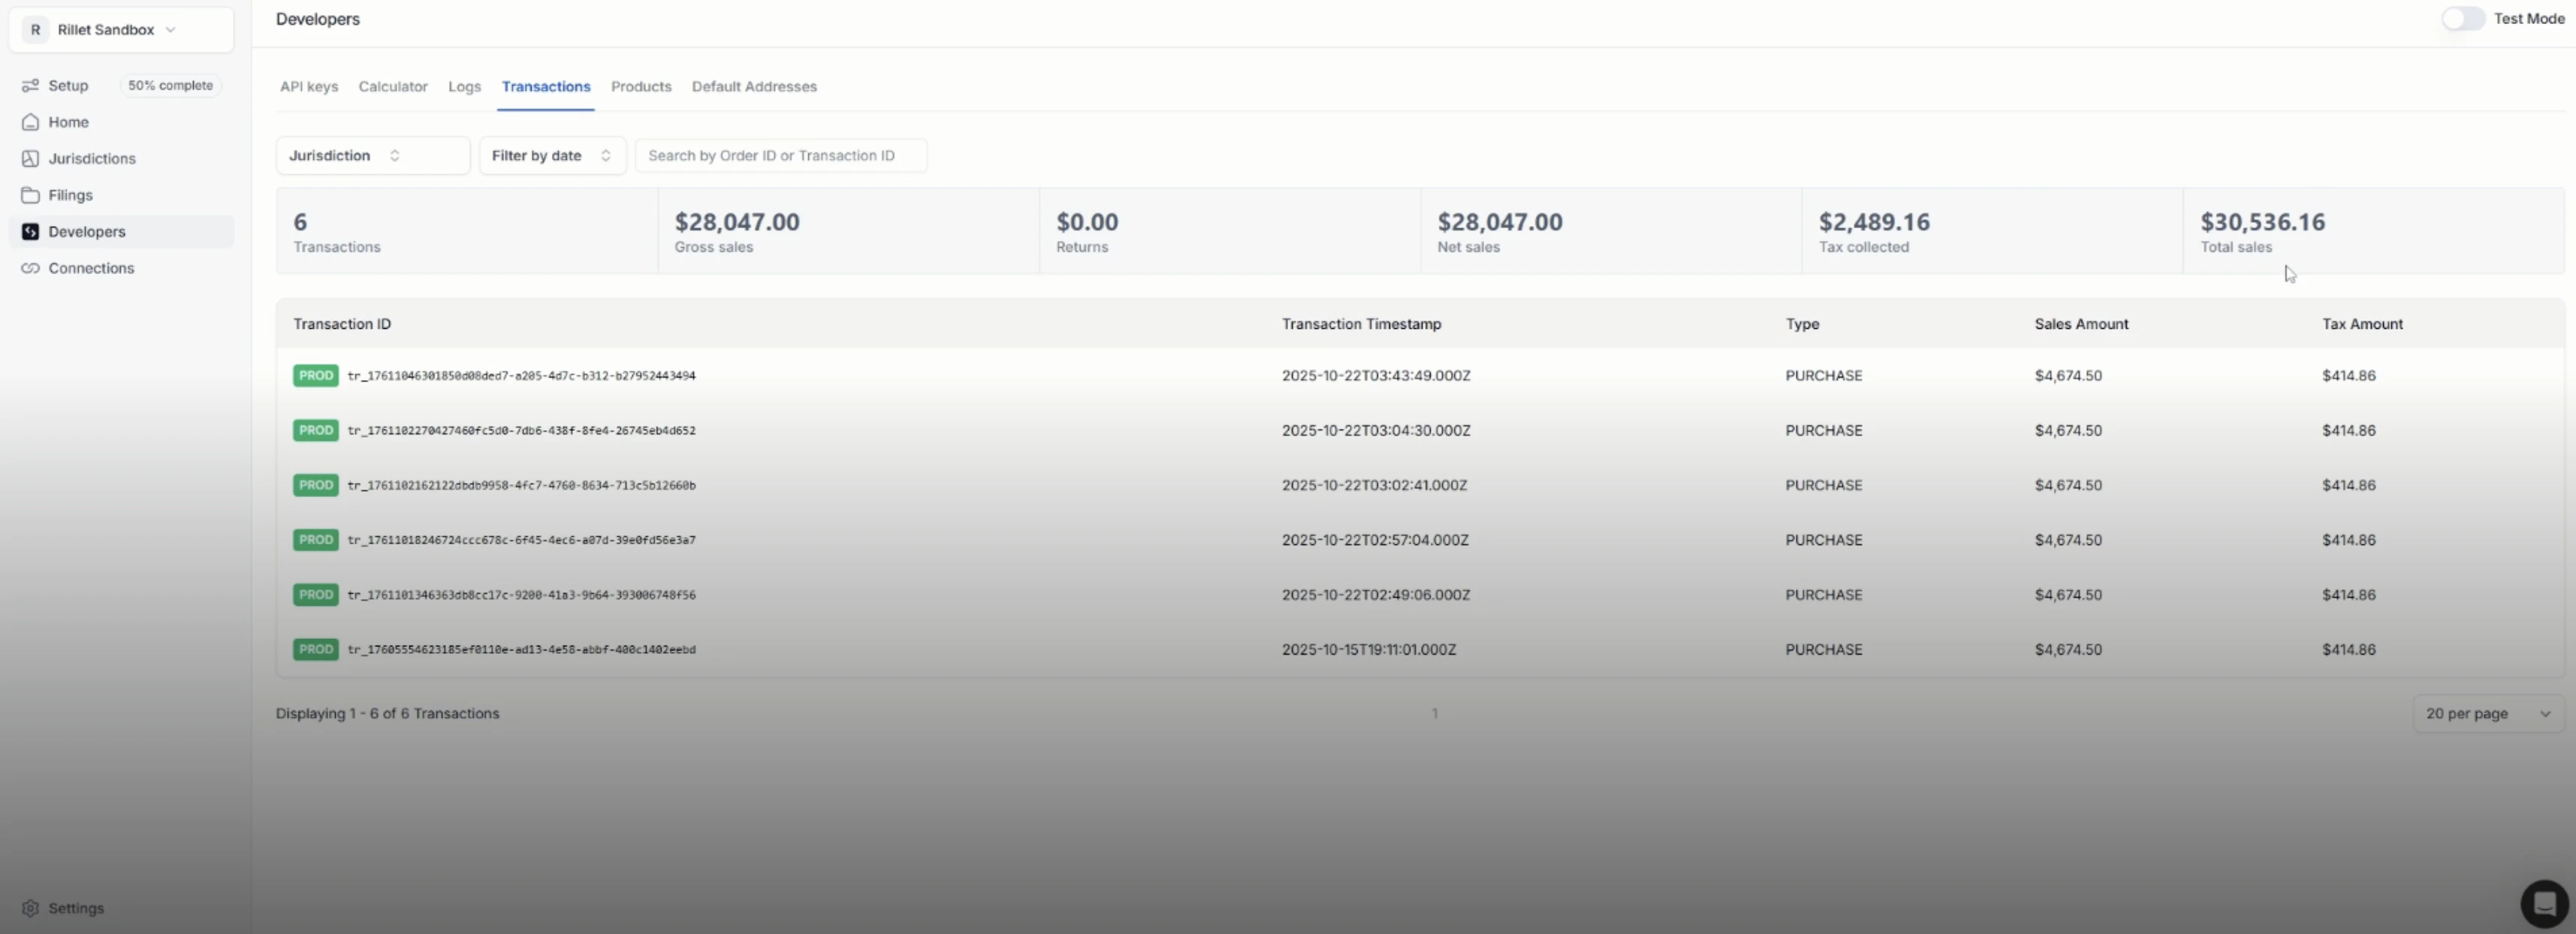The width and height of the screenshot is (2576, 934).
Task: Click the Filings folder icon
Action: click(31, 195)
